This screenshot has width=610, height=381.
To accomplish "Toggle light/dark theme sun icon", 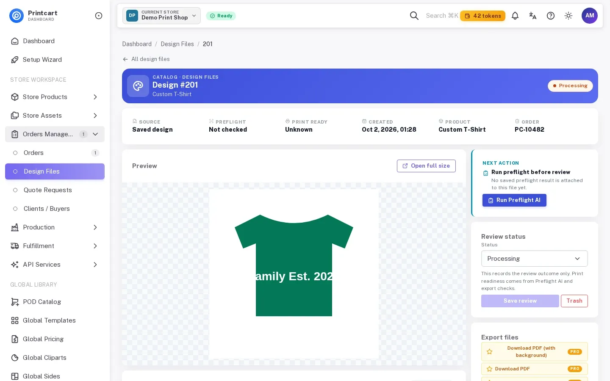I will pos(568,16).
